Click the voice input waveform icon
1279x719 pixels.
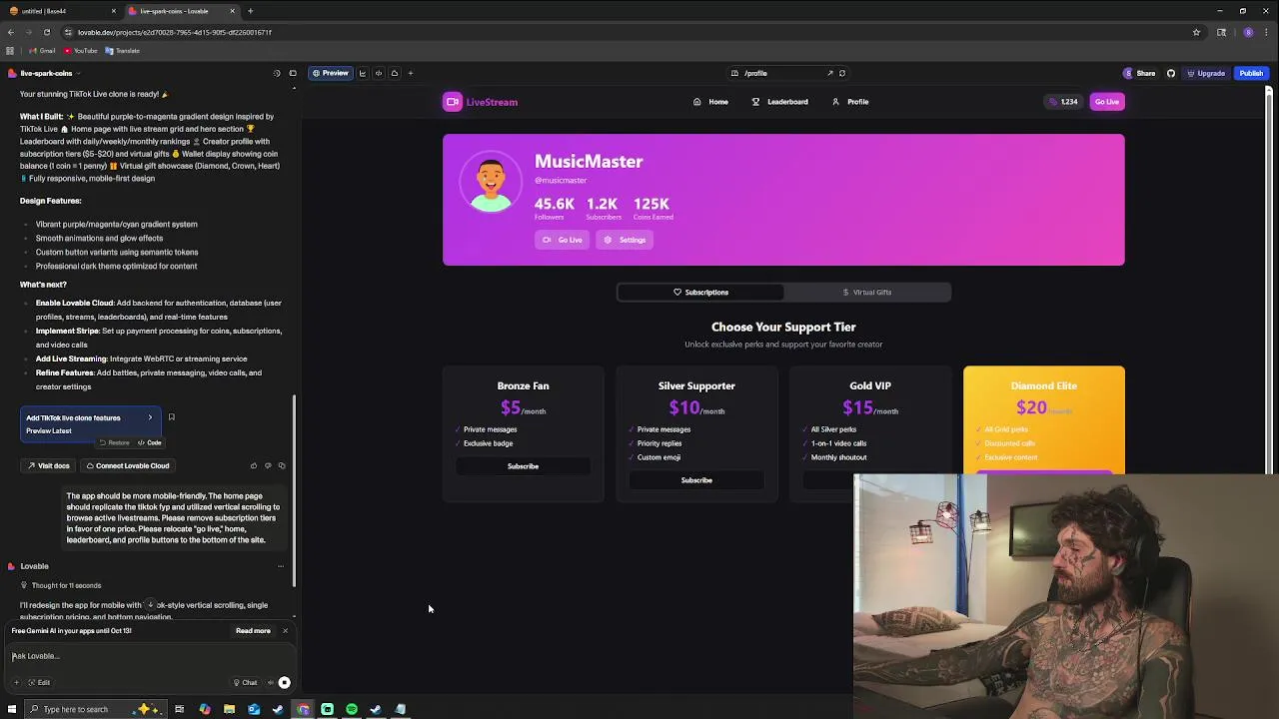[x=270, y=683]
